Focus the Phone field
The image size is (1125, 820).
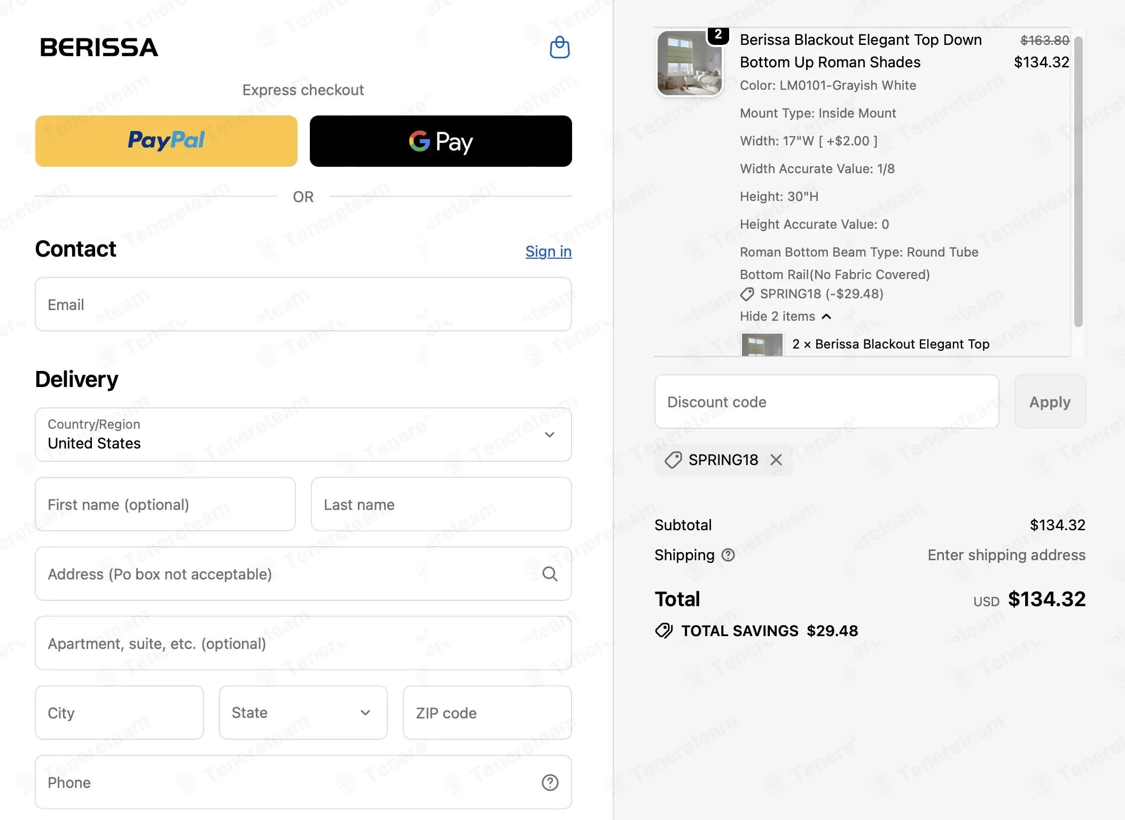point(303,782)
